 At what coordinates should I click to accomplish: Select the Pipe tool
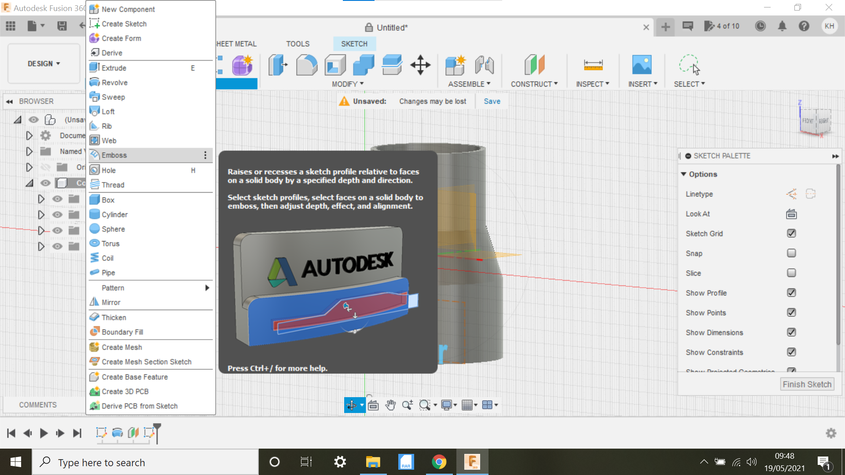click(x=108, y=273)
